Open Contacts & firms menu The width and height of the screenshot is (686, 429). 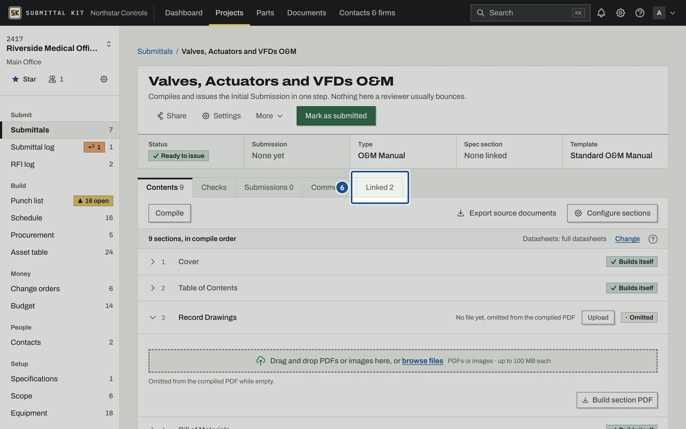(x=367, y=13)
